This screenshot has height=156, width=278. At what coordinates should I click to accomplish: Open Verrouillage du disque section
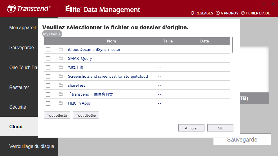coord(32,146)
